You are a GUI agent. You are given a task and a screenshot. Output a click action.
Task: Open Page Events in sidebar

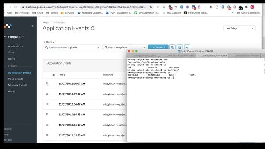(x=16, y=79)
